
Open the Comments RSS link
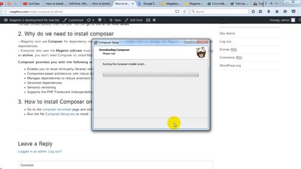tap(231, 57)
